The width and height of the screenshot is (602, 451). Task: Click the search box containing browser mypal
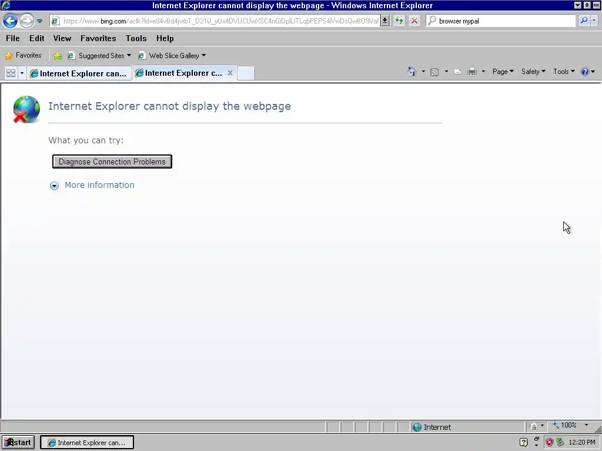click(x=501, y=21)
